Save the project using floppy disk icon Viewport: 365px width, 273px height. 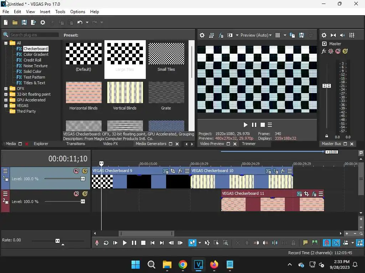click(x=24, y=22)
